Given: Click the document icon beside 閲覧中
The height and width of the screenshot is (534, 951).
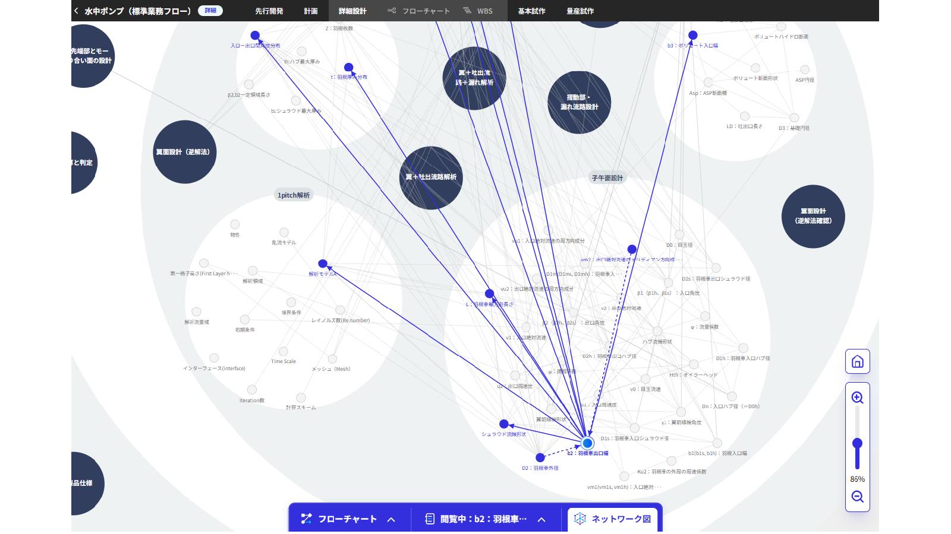Looking at the screenshot, I should coord(430,519).
